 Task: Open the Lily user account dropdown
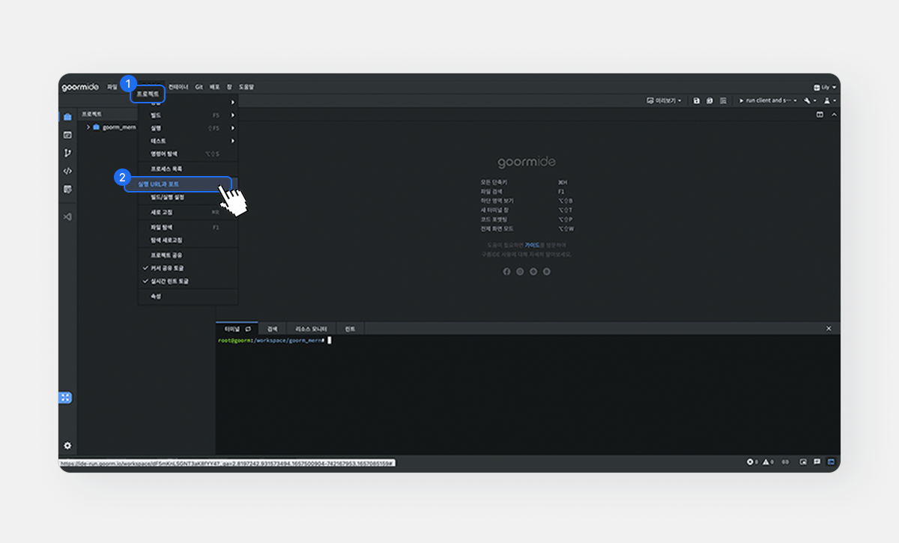coord(824,88)
